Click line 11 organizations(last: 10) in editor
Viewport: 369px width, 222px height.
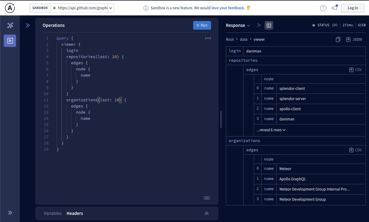tap(96, 100)
